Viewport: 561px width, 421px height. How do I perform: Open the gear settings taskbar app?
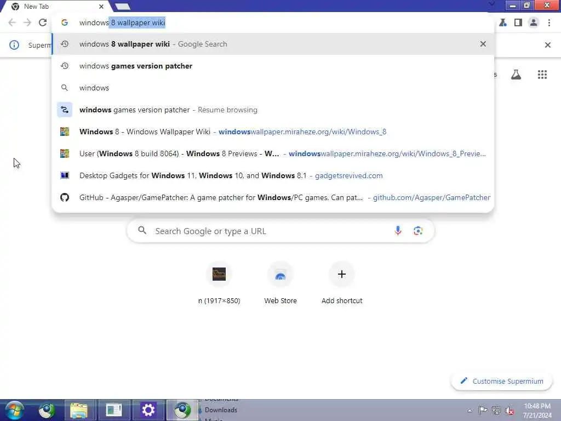148,410
